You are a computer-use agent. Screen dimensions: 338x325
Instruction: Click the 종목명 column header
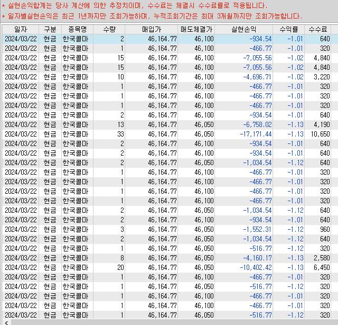[x=78, y=30]
